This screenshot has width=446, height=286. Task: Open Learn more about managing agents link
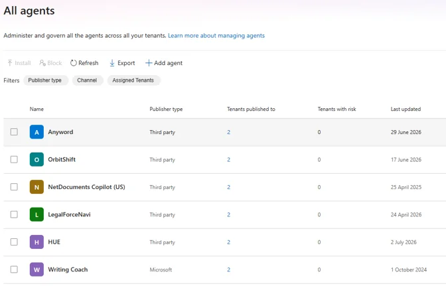(216, 36)
